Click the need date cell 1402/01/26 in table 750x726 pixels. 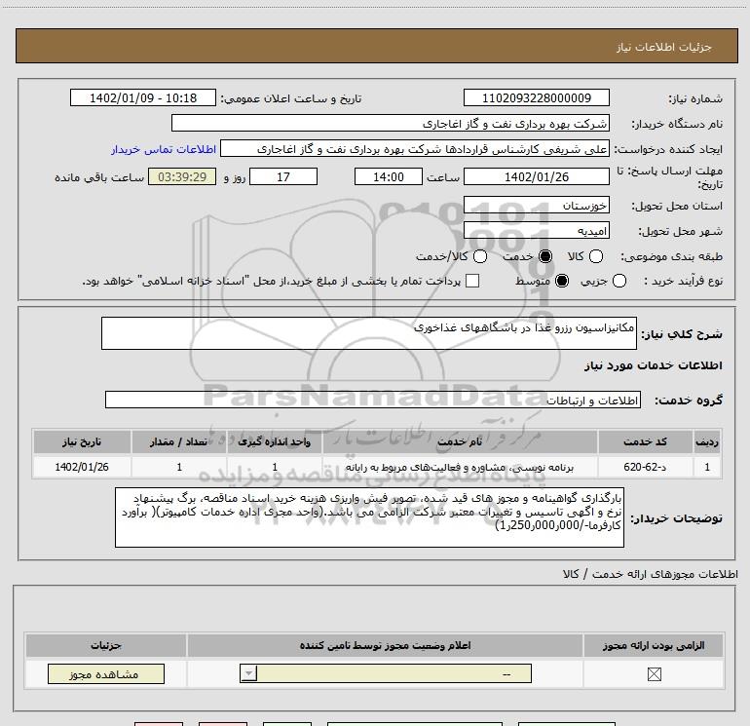click(82, 467)
